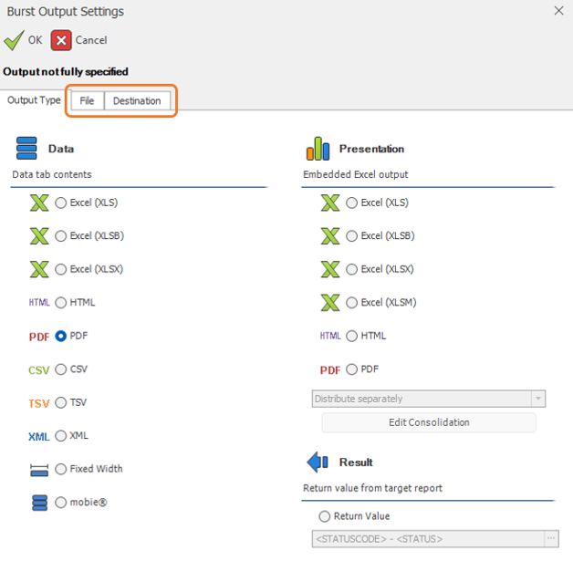
Task: Select the TSV output radio button
Action: coord(60,403)
